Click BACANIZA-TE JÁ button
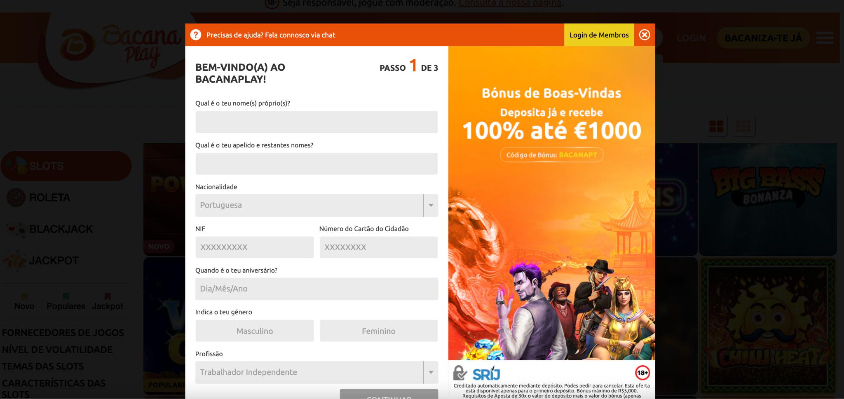The height and width of the screenshot is (399, 844). click(763, 38)
